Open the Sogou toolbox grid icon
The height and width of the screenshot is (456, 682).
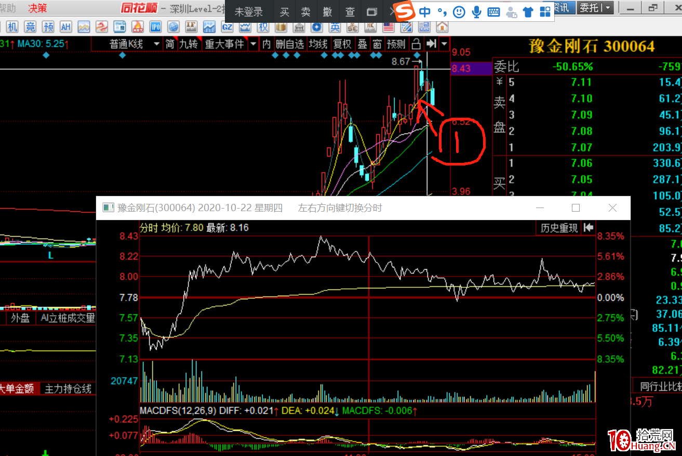point(545,11)
